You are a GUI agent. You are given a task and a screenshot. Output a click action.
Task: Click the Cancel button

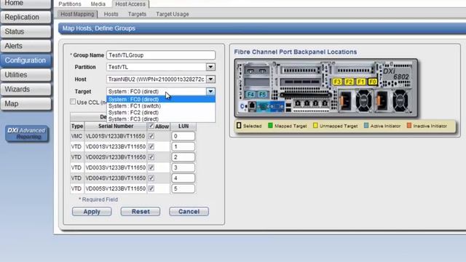[189, 212]
